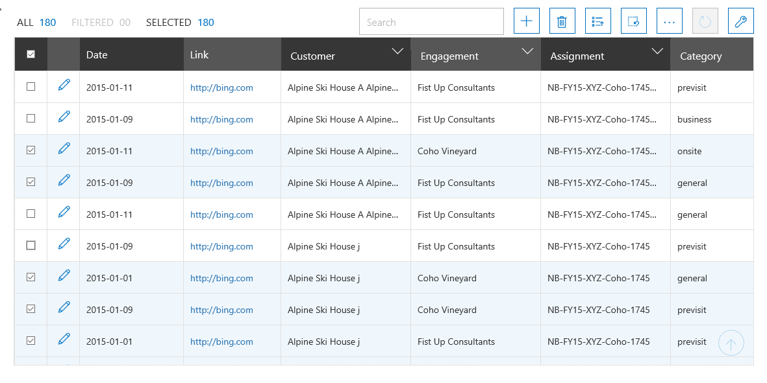
Task: Show the FILTERED 00 records view
Action: coord(101,23)
